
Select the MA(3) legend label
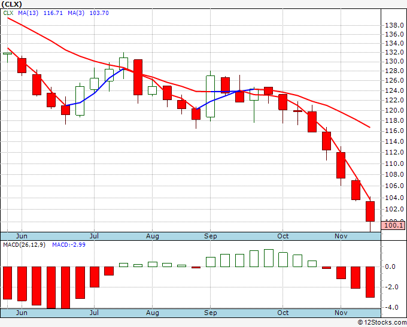[76, 13]
